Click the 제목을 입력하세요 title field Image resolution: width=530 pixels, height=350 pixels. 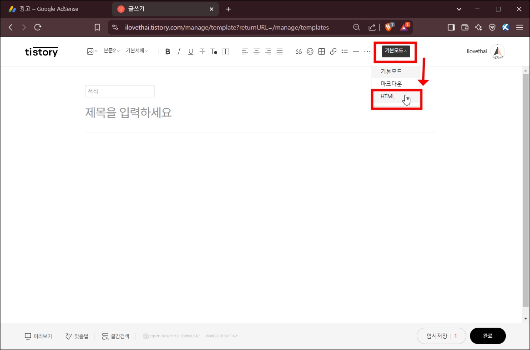(129, 112)
